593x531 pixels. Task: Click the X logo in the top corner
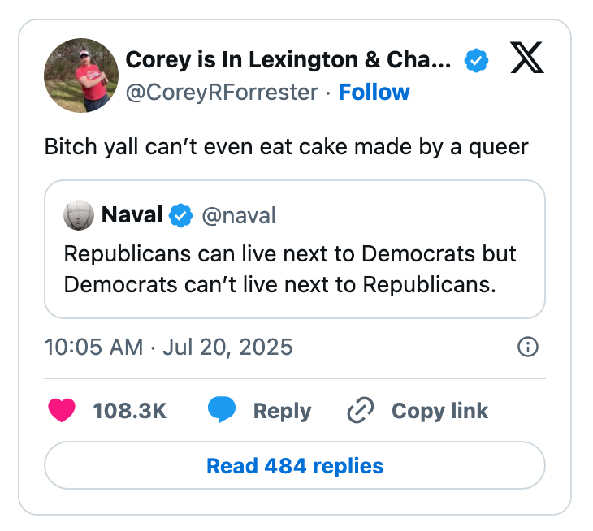click(x=527, y=58)
